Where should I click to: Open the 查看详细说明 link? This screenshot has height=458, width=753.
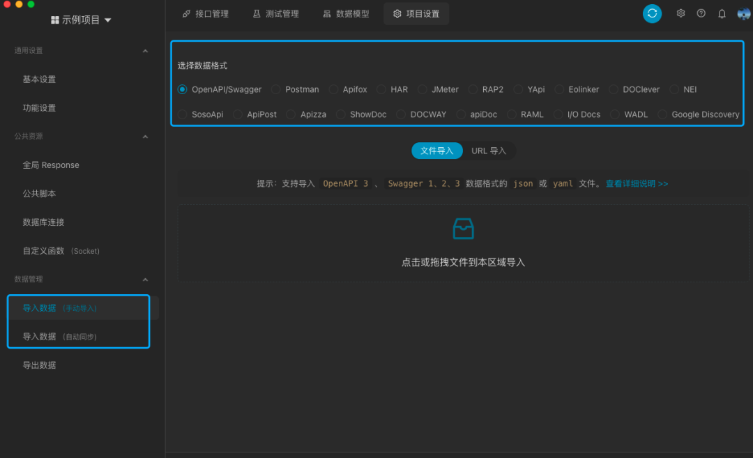637,183
